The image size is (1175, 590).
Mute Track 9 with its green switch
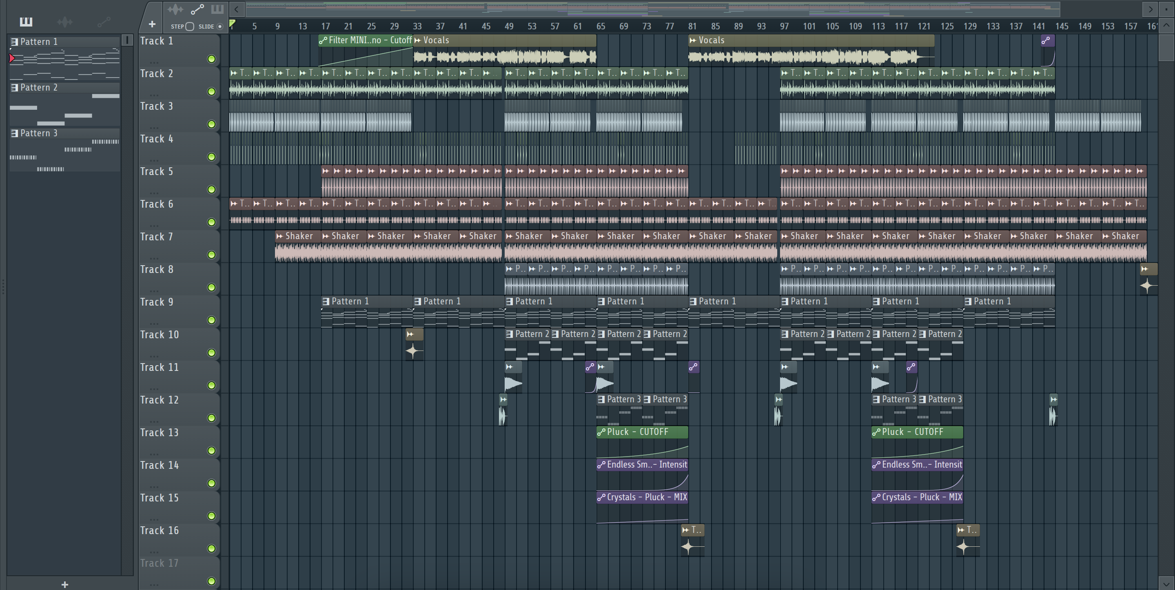click(x=211, y=320)
